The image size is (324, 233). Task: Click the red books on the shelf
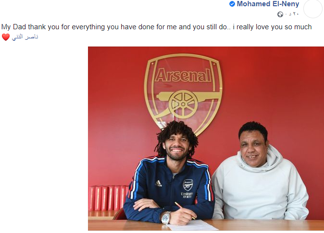[x=107, y=198]
